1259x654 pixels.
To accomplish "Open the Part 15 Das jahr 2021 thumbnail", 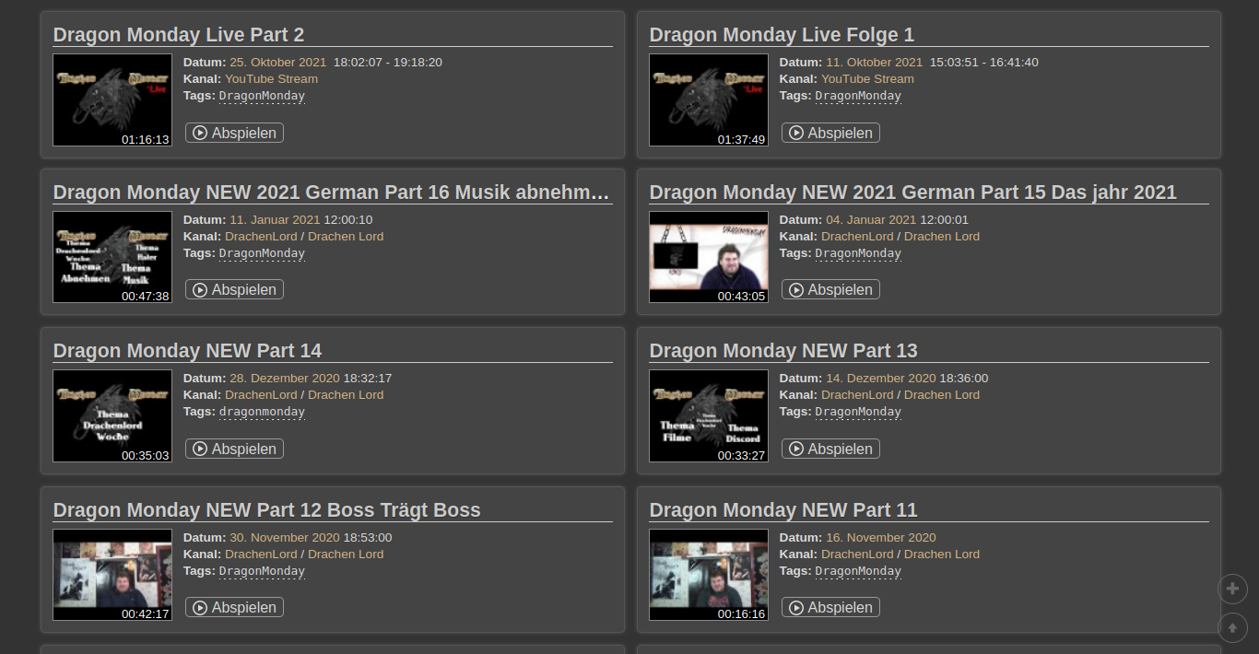I will 709,257.
